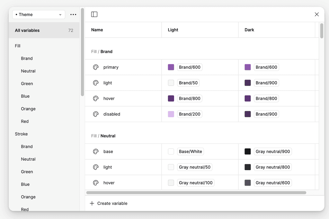Select Neutral under the Stroke section
The height and width of the screenshot is (219, 329).
point(28,159)
